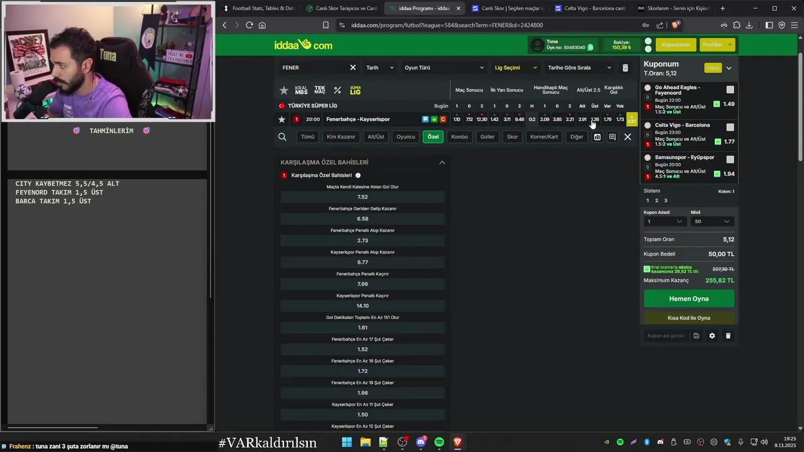
Task: Open the Brave shields icon
Action: click(675, 25)
